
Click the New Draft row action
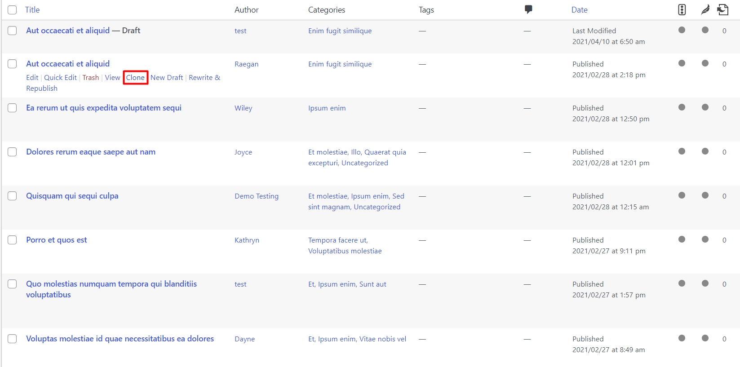[167, 77]
